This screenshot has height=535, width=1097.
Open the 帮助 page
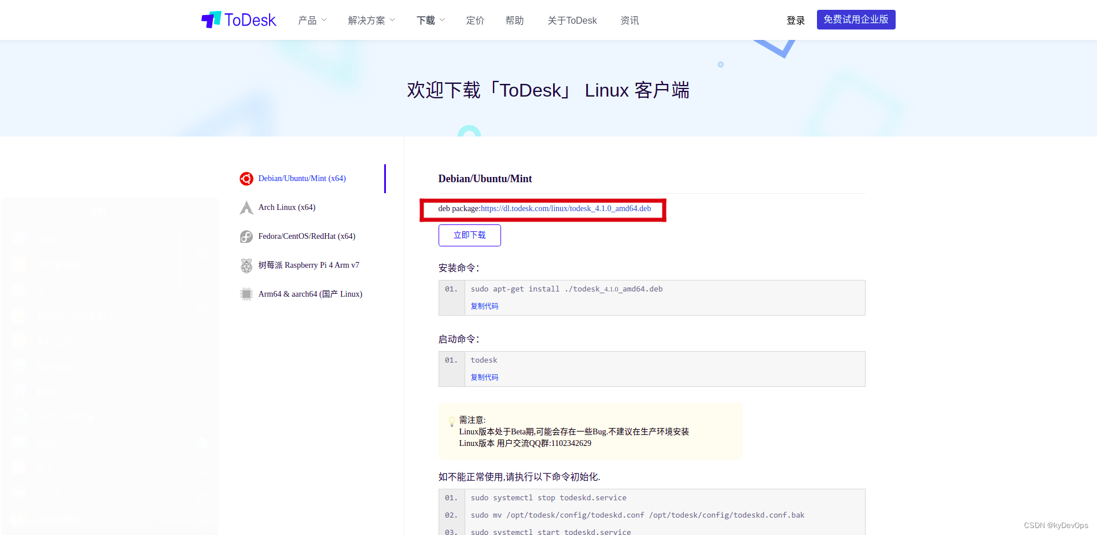click(x=514, y=20)
